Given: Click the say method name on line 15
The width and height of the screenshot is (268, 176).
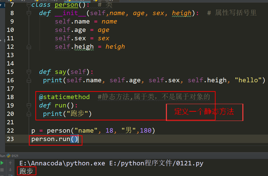Looking at the screenshot, I should click(x=61, y=72).
